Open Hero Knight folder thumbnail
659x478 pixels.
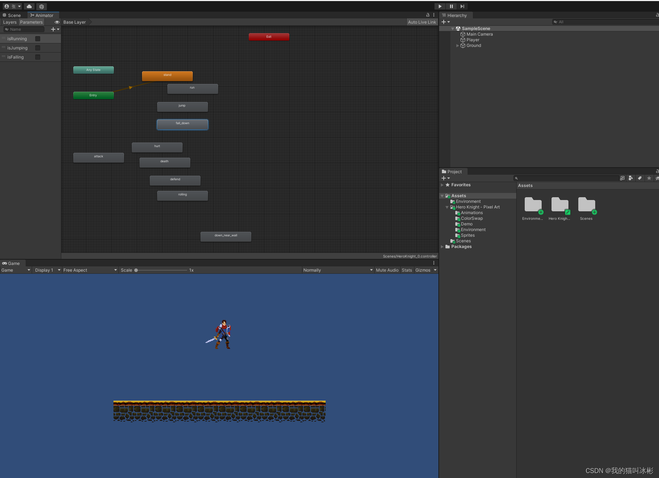560,208
